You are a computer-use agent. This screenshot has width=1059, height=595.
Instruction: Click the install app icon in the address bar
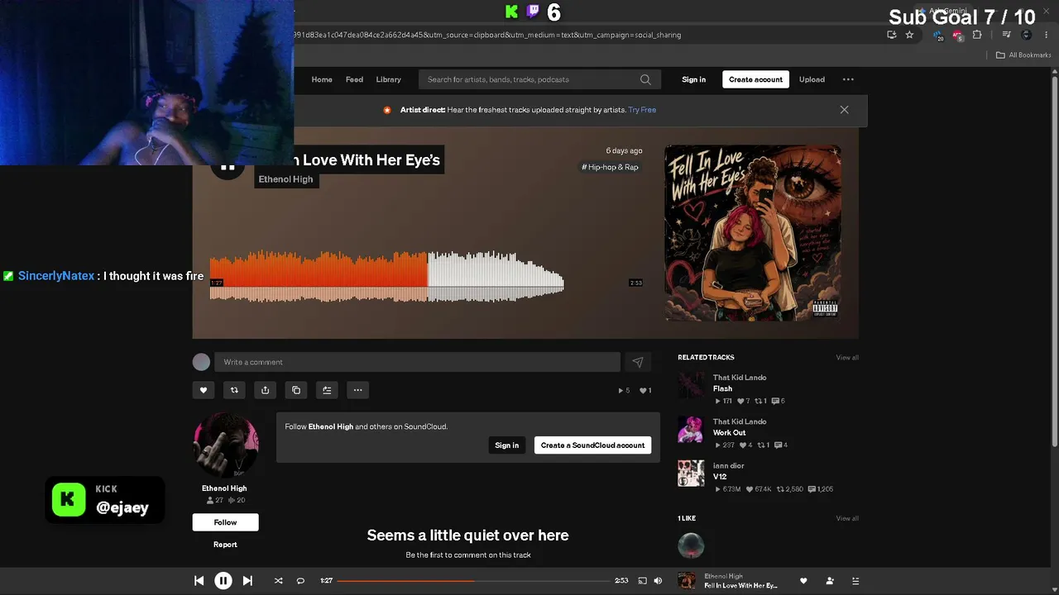coord(891,35)
